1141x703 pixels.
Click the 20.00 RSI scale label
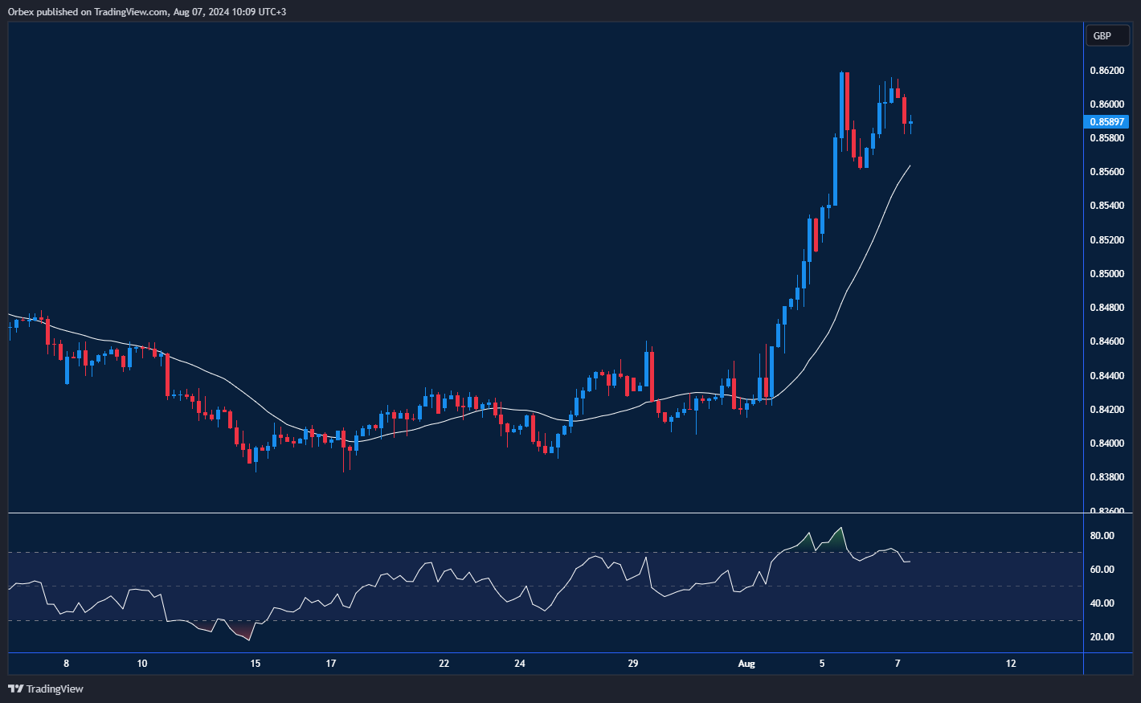click(x=1102, y=637)
